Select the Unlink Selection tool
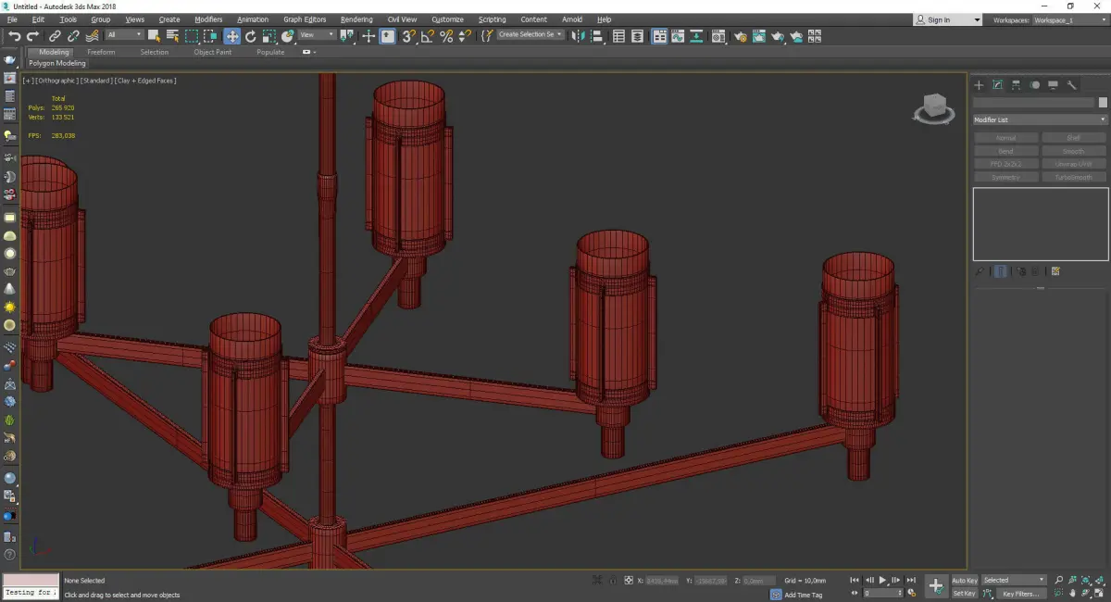 coord(73,36)
